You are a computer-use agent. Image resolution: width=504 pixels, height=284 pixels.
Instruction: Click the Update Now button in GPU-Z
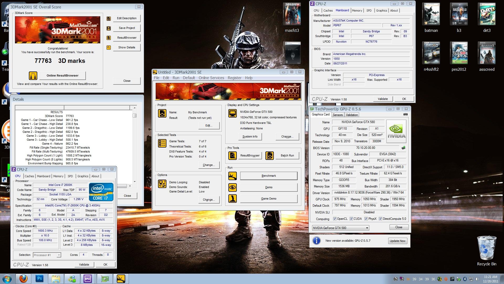(x=397, y=241)
